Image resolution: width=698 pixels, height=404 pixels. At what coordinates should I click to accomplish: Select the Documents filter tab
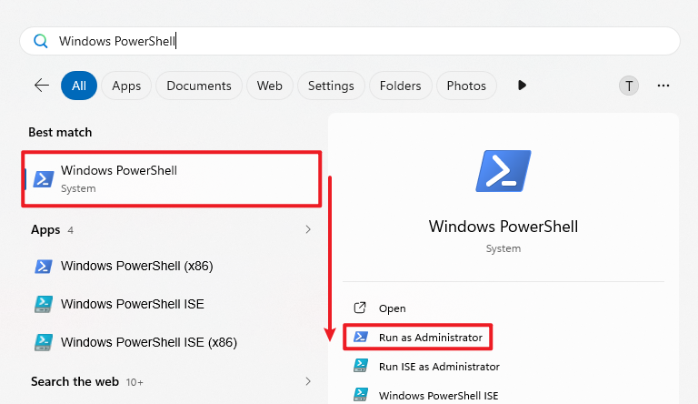[199, 86]
